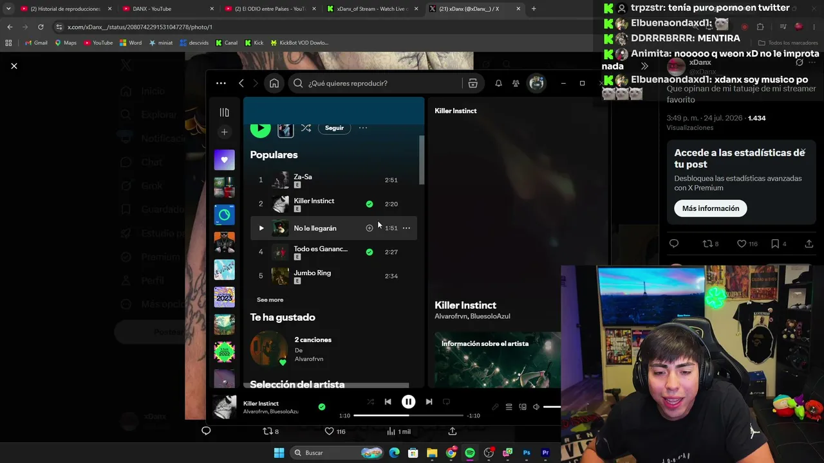Open 'Información sobre el artista' card
The image size is (824, 463).
pos(497,359)
